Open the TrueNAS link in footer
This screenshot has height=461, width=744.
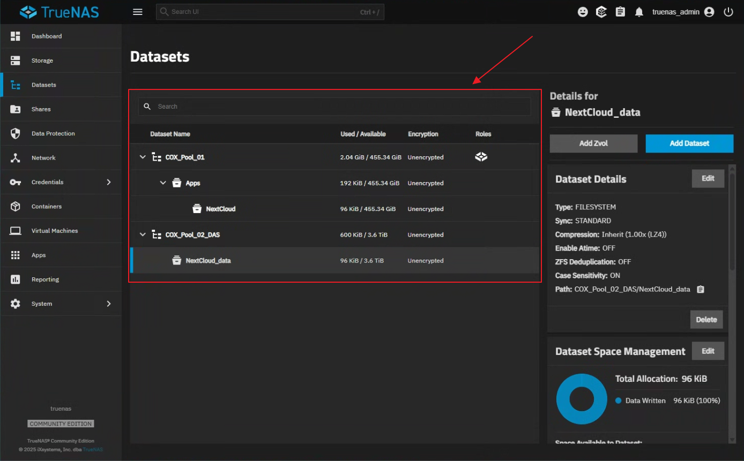[x=93, y=449]
